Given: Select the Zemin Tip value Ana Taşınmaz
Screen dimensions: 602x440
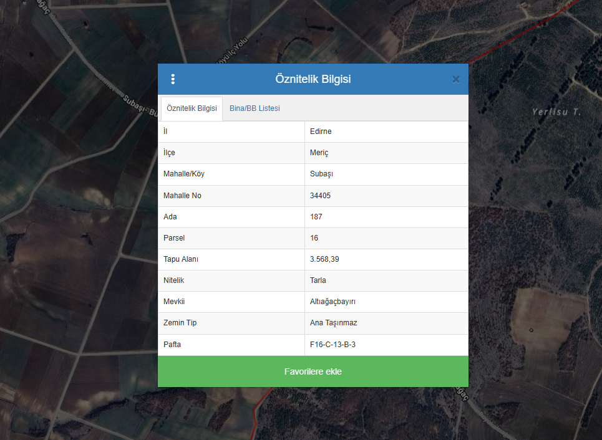Looking at the screenshot, I should pos(333,323).
